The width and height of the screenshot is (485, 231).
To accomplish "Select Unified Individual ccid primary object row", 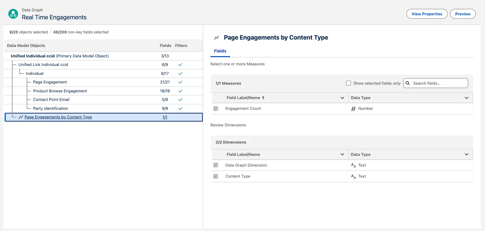I will point(60,56).
